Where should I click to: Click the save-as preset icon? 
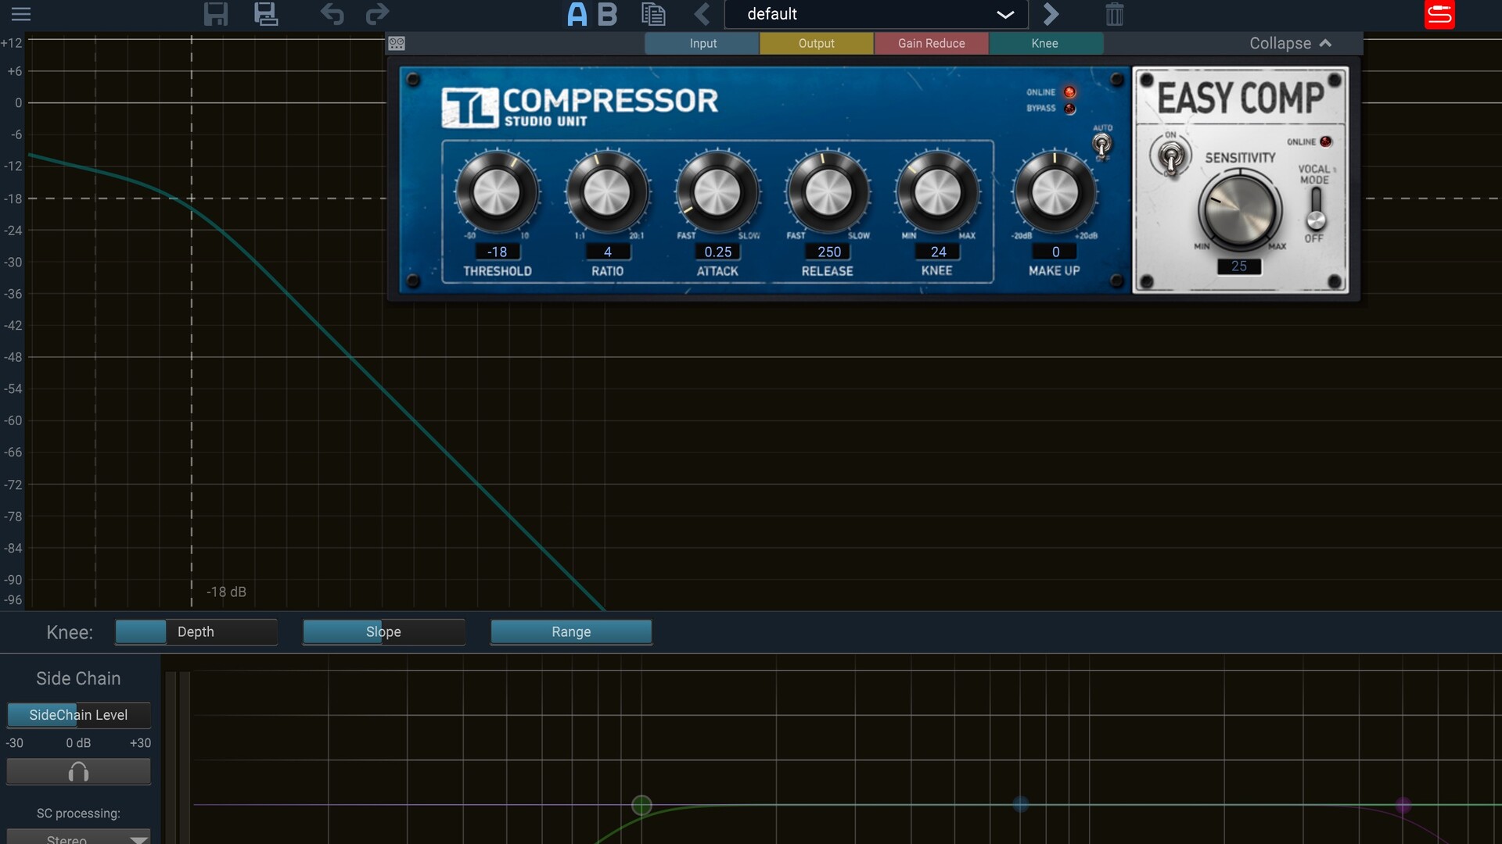[x=266, y=14]
